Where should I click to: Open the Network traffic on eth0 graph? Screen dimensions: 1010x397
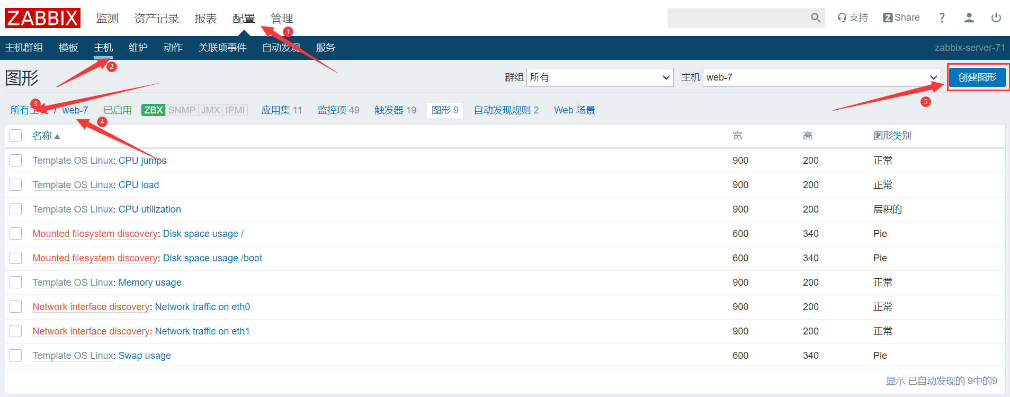coord(202,307)
